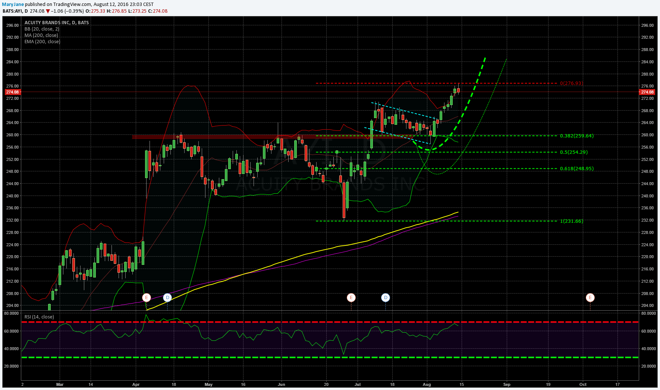Image resolution: width=660 pixels, height=390 pixels.
Task: Click the ACUITY BRANDS INC, D, BATS title
Action: [57, 23]
